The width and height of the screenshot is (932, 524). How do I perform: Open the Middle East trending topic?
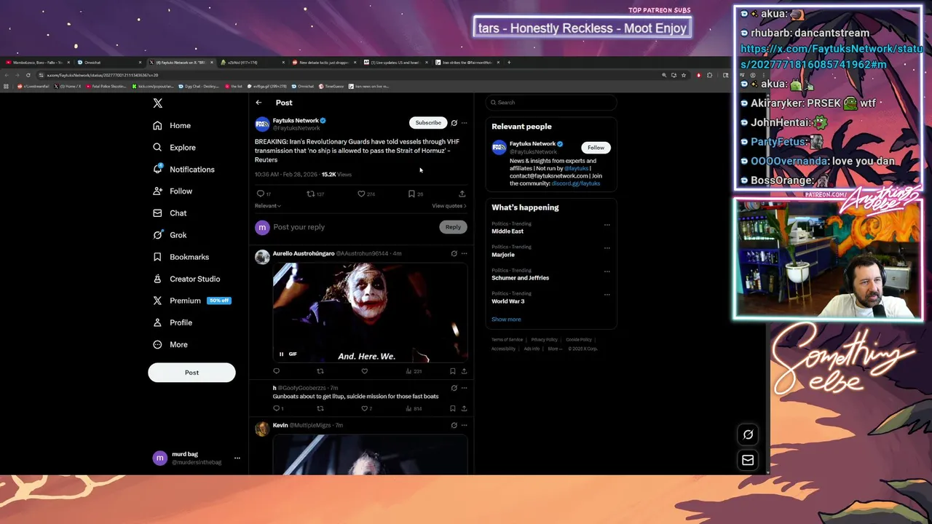[508, 231]
